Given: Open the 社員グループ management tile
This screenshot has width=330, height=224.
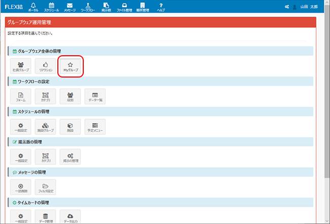Looking at the screenshot, I should click(x=21, y=66).
